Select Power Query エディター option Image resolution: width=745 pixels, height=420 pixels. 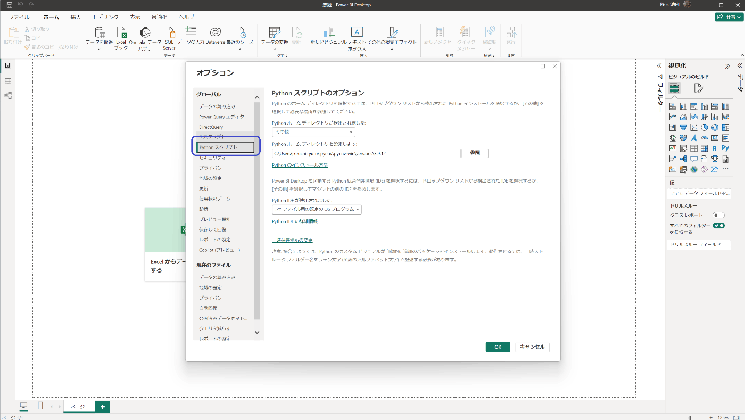point(223,117)
